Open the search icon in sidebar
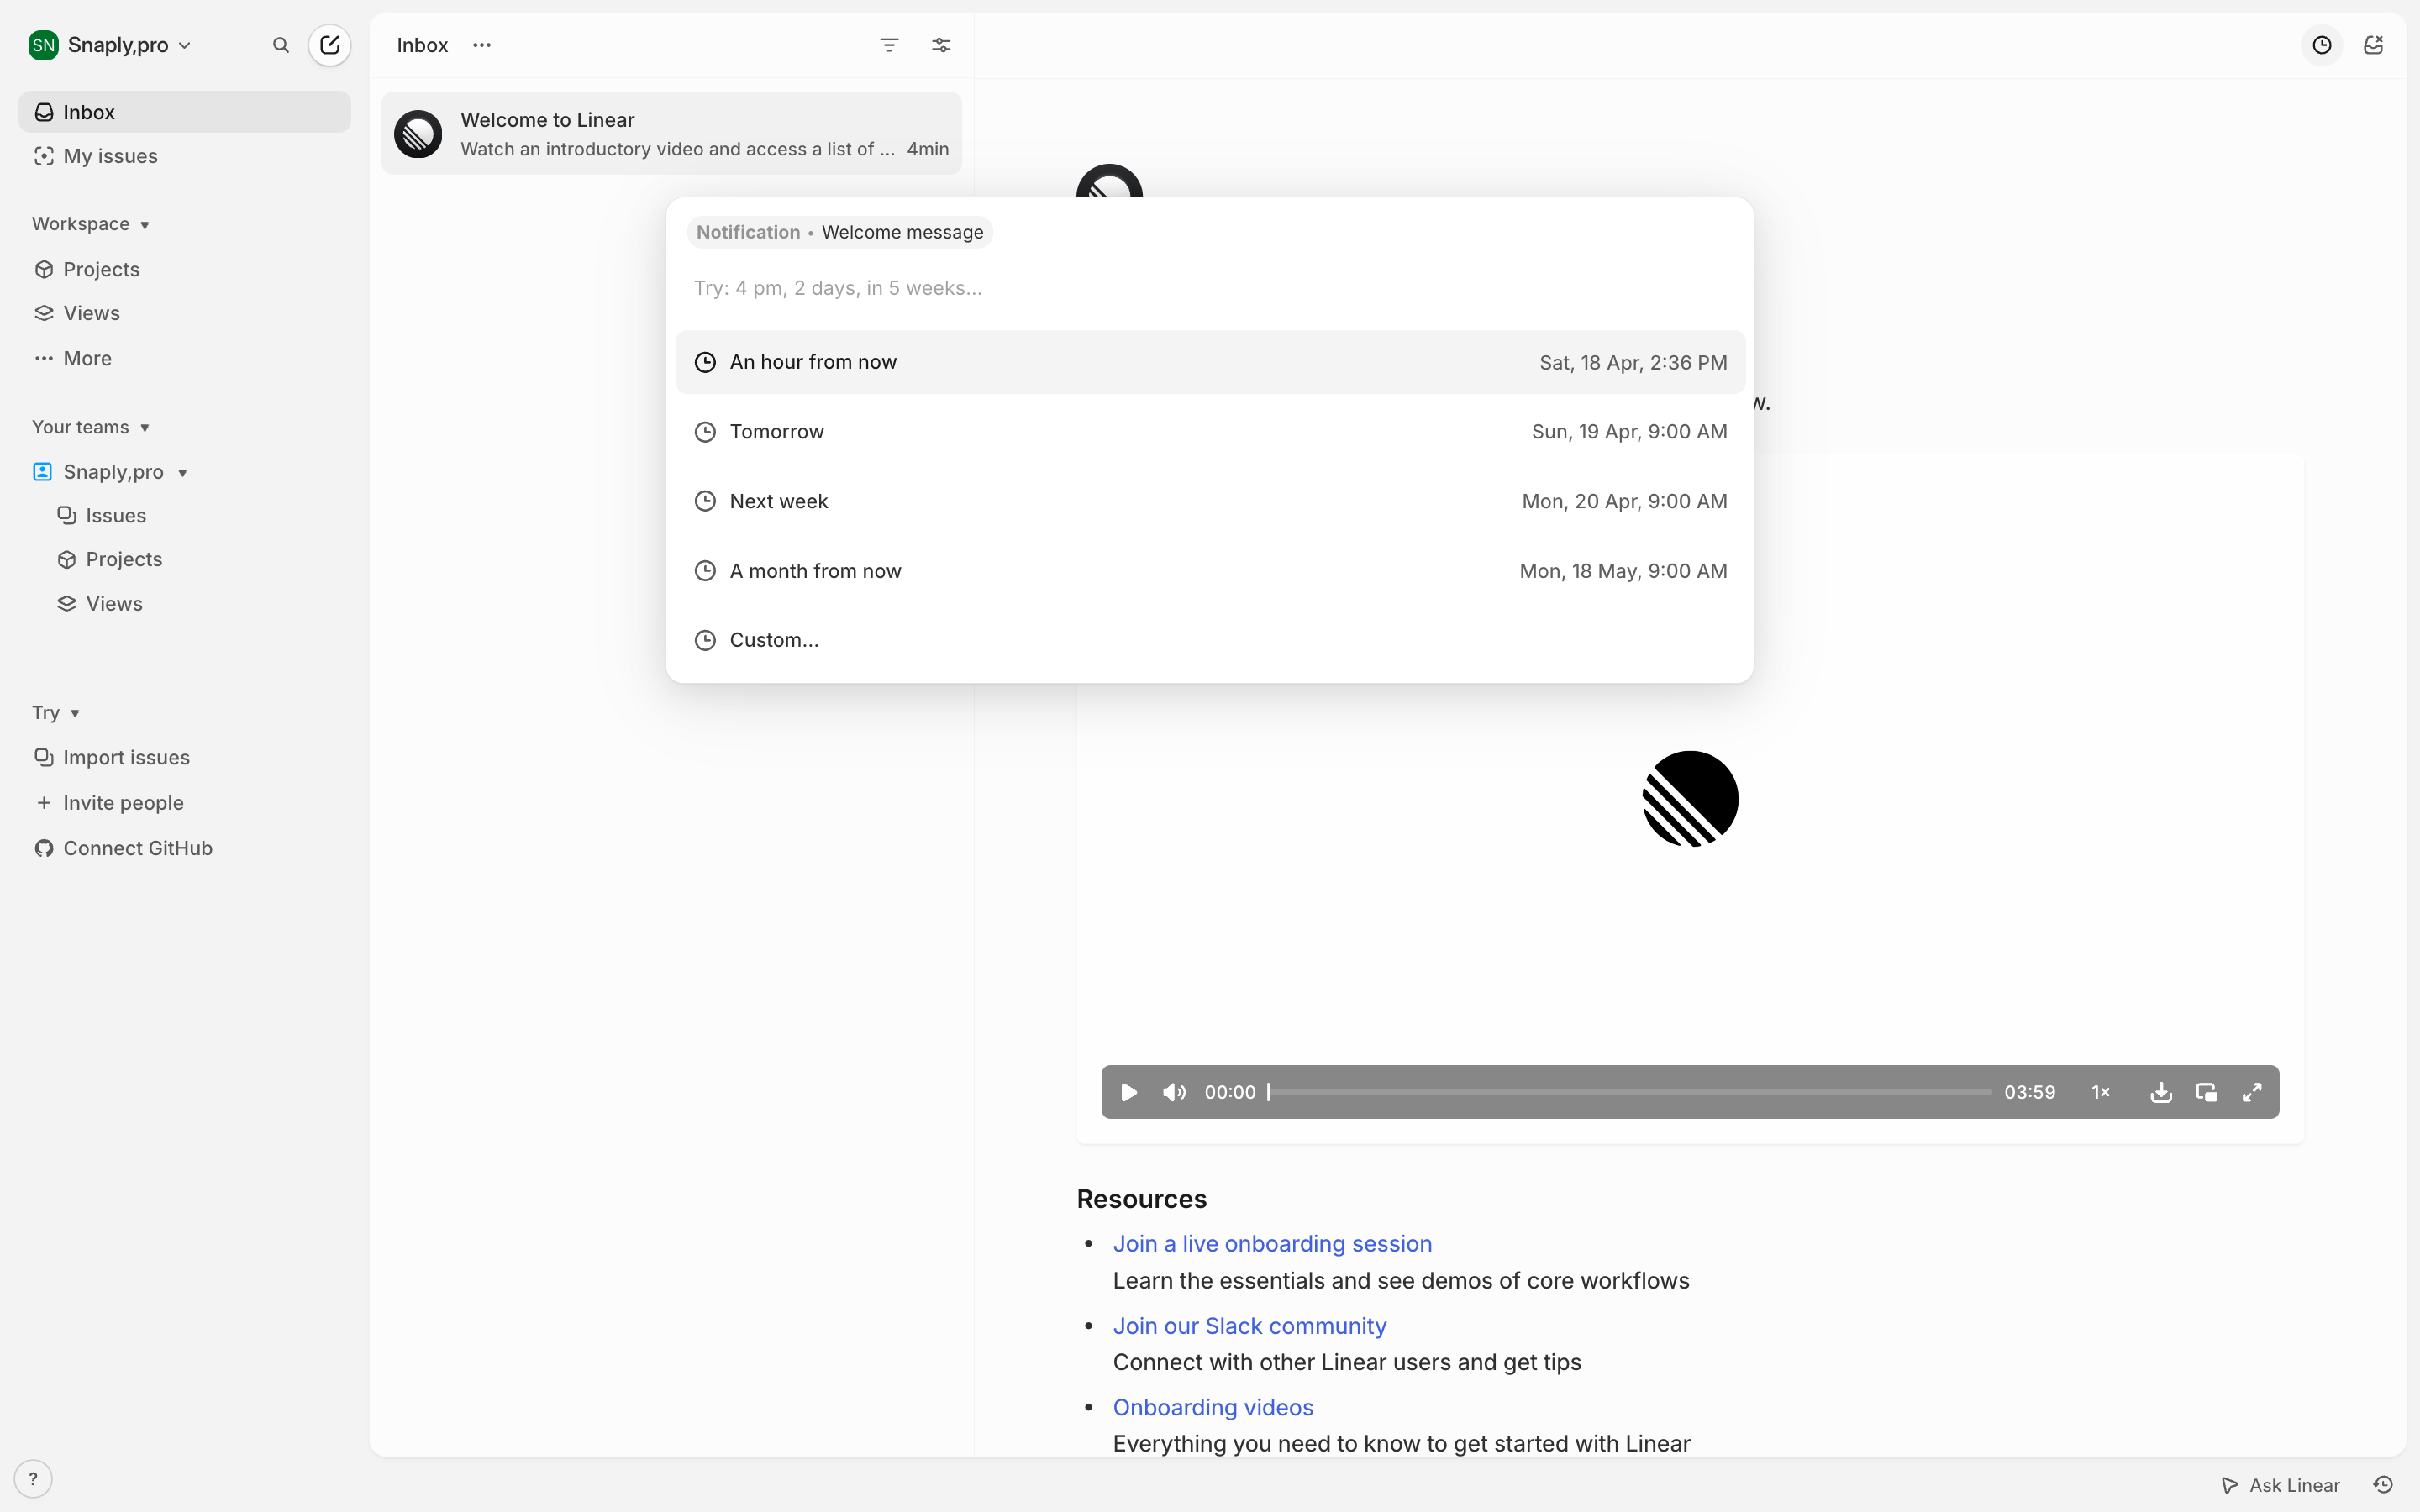The height and width of the screenshot is (1512, 2420). [281, 45]
